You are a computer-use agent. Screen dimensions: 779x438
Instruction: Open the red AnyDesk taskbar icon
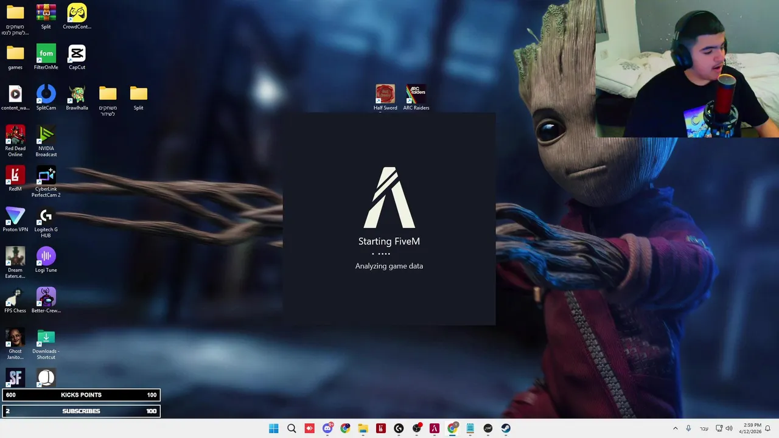pyautogui.click(x=309, y=428)
